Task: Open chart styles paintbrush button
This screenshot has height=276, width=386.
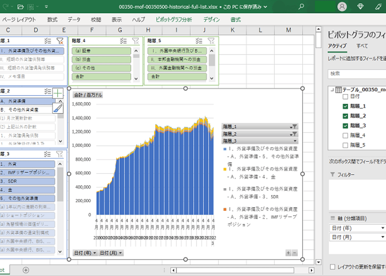Action: pos(58,108)
